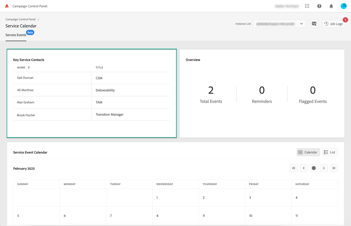Click the blue user avatar circle
The width and height of the screenshot is (351, 226).
(x=343, y=6)
